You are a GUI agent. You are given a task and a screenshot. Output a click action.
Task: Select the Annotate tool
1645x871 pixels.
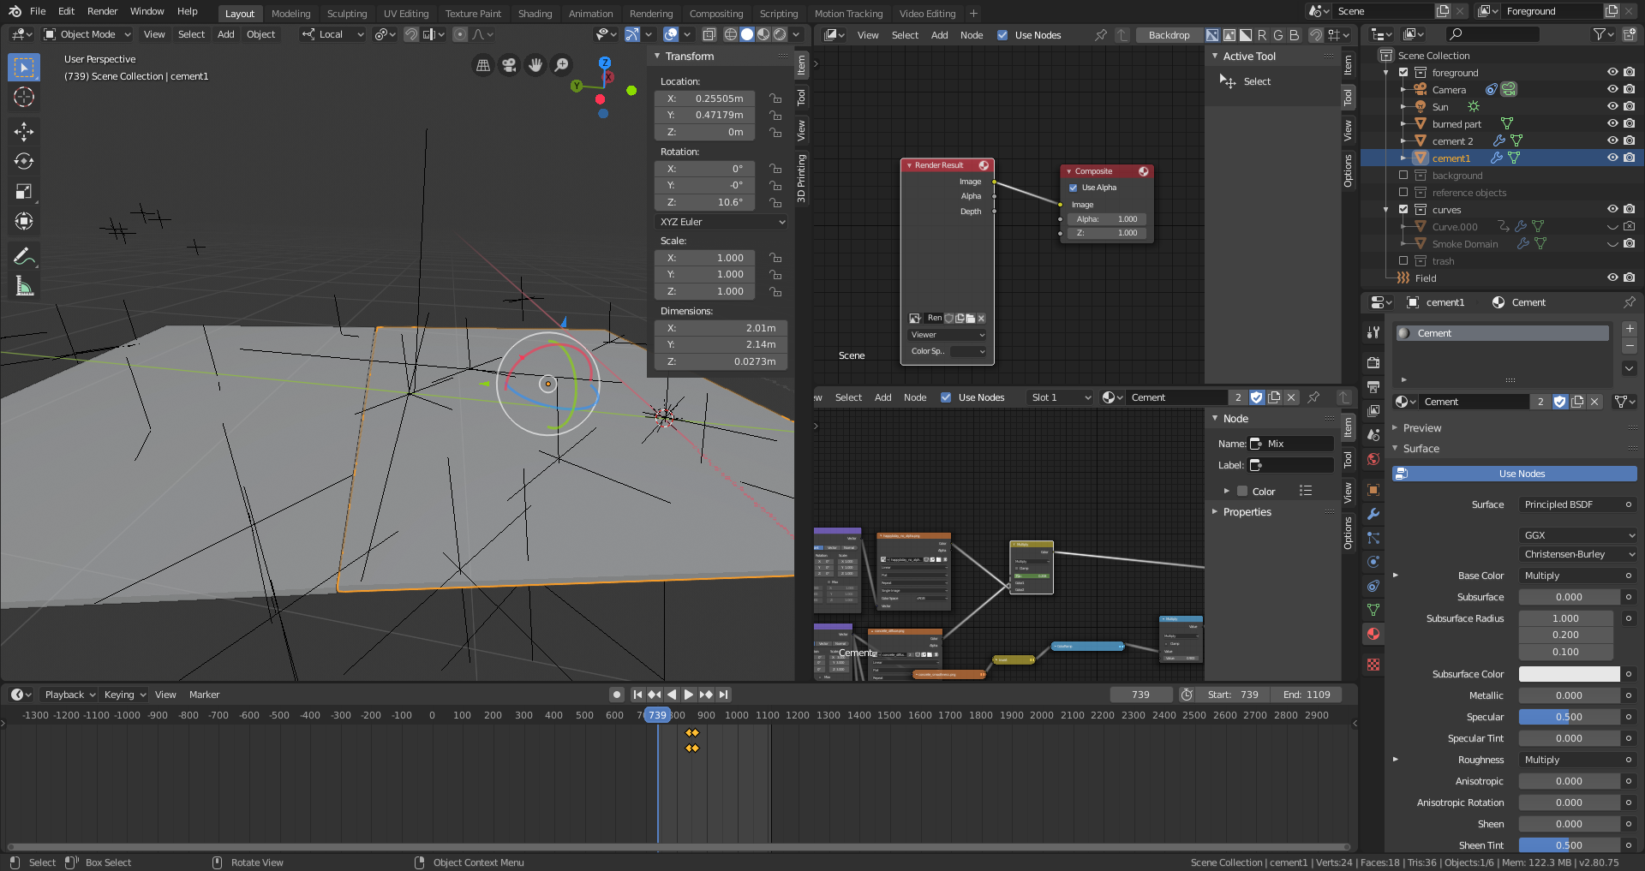click(23, 254)
